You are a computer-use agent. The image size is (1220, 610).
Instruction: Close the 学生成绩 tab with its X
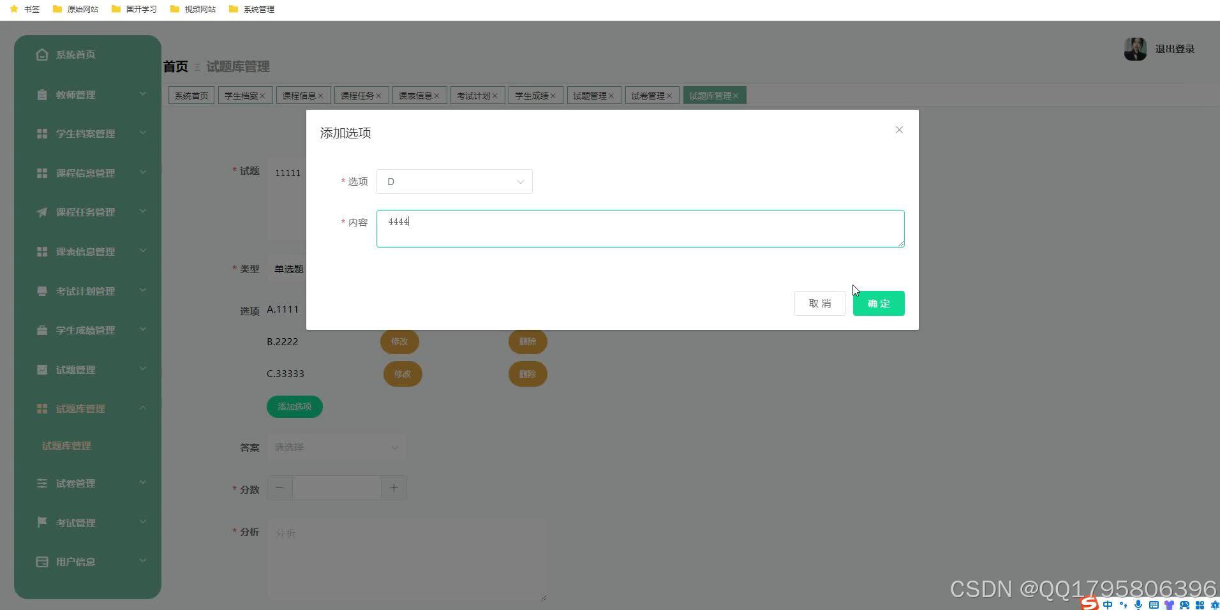pos(553,96)
